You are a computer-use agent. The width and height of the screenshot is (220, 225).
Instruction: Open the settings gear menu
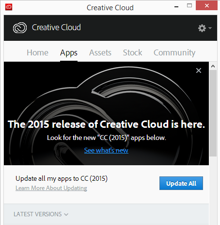[x=202, y=28]
